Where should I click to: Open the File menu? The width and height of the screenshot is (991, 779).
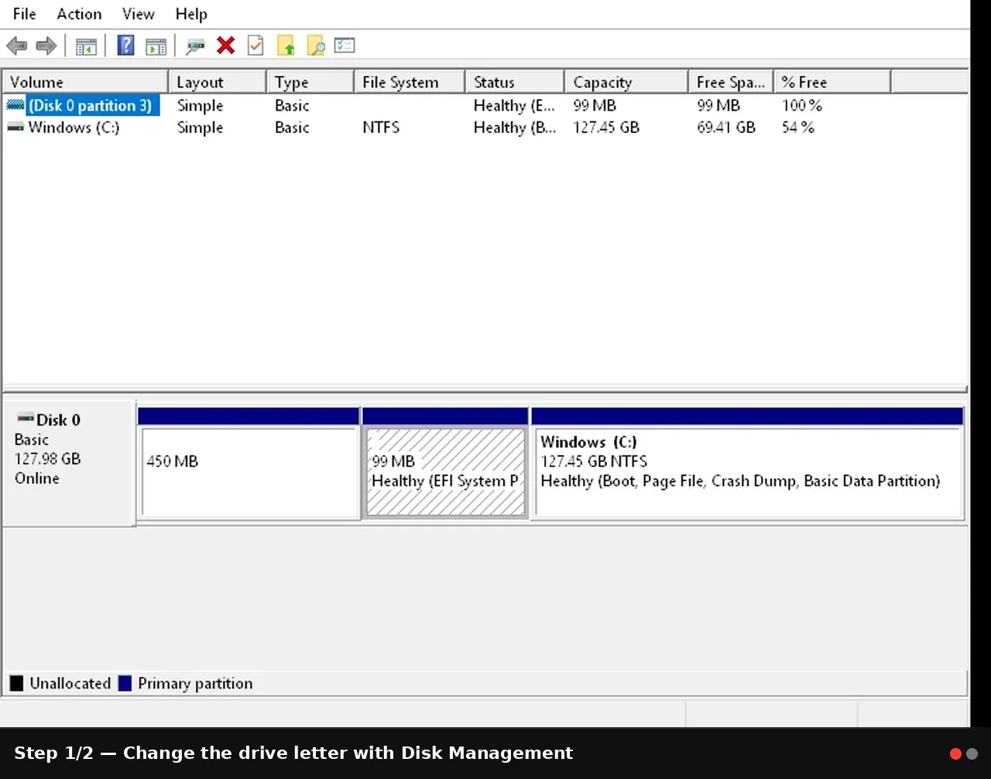[25, 14]
